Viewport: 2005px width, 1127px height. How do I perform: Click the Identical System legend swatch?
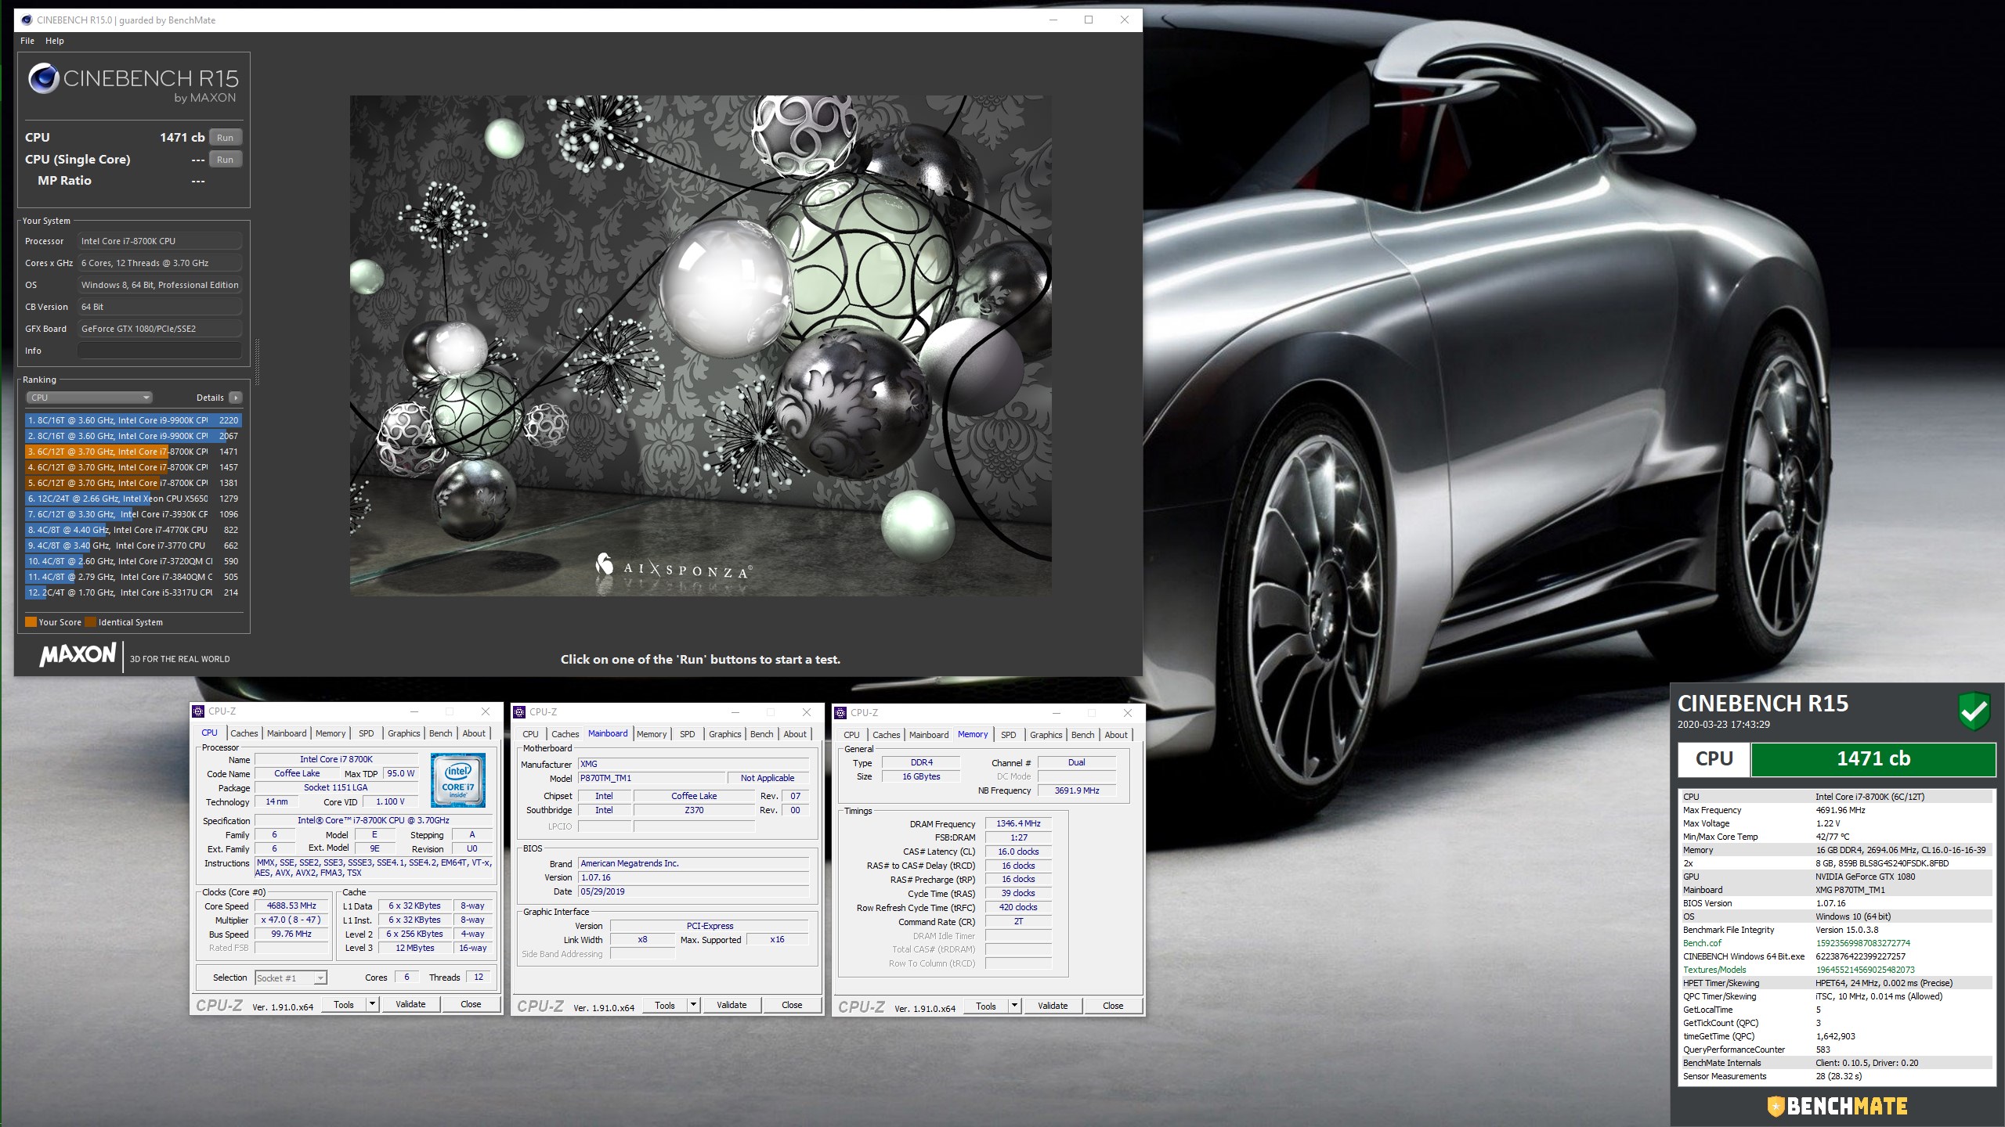[91, 622]
